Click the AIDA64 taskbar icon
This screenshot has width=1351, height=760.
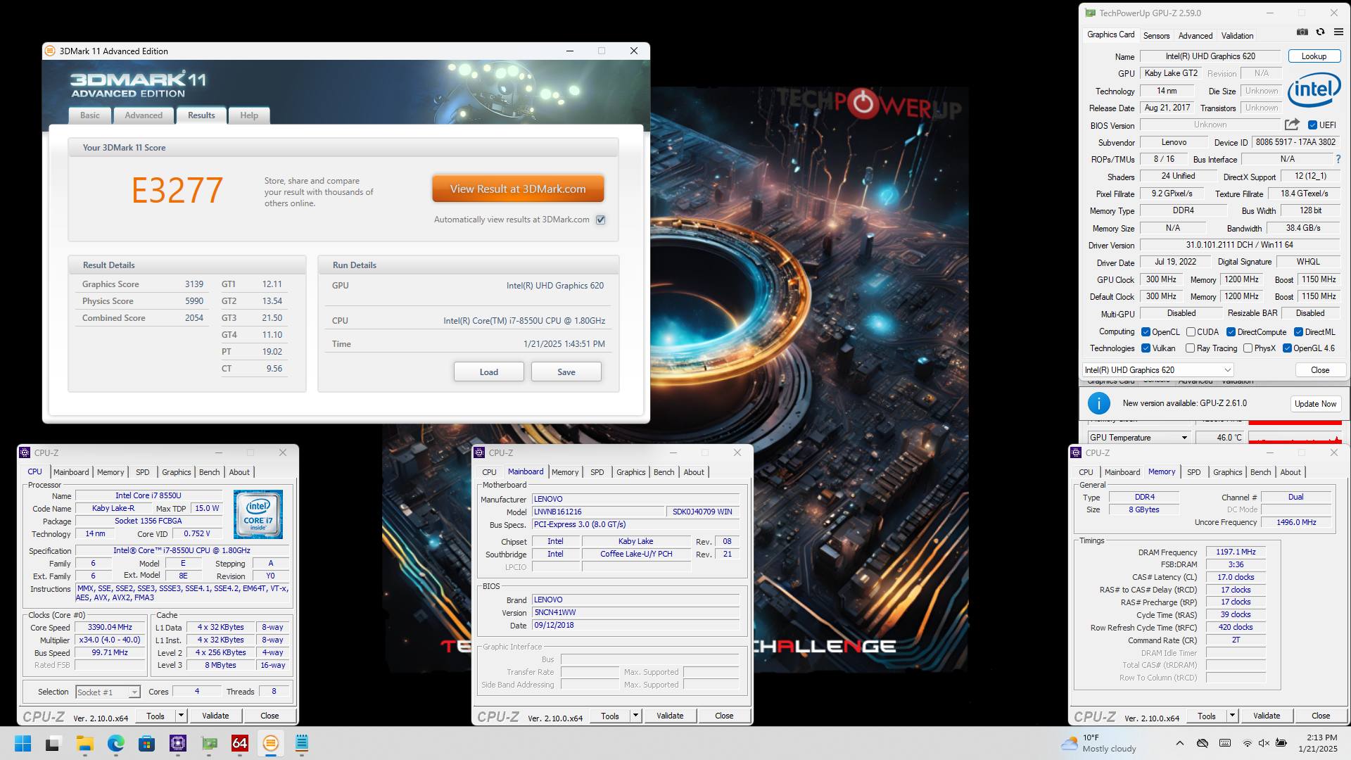(x=240, y=743)
